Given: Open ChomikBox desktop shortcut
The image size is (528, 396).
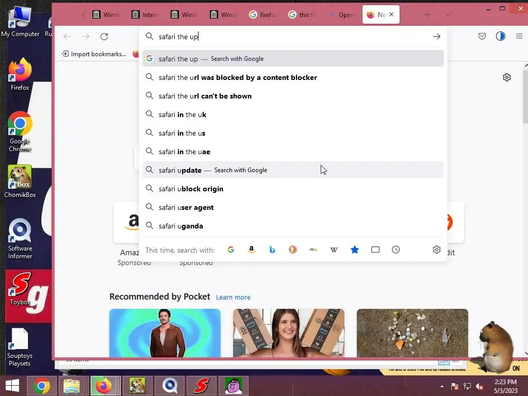Looking at the screenshot, I should tap(20, 181).
